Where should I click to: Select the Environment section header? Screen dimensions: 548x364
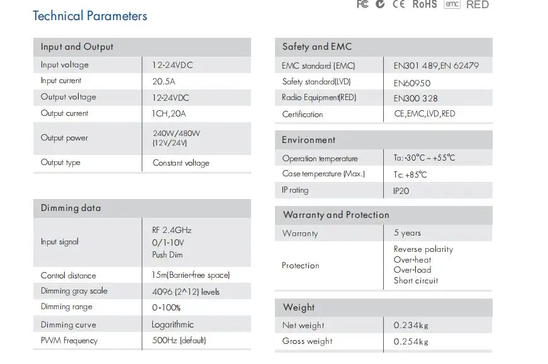click(384, 140)
